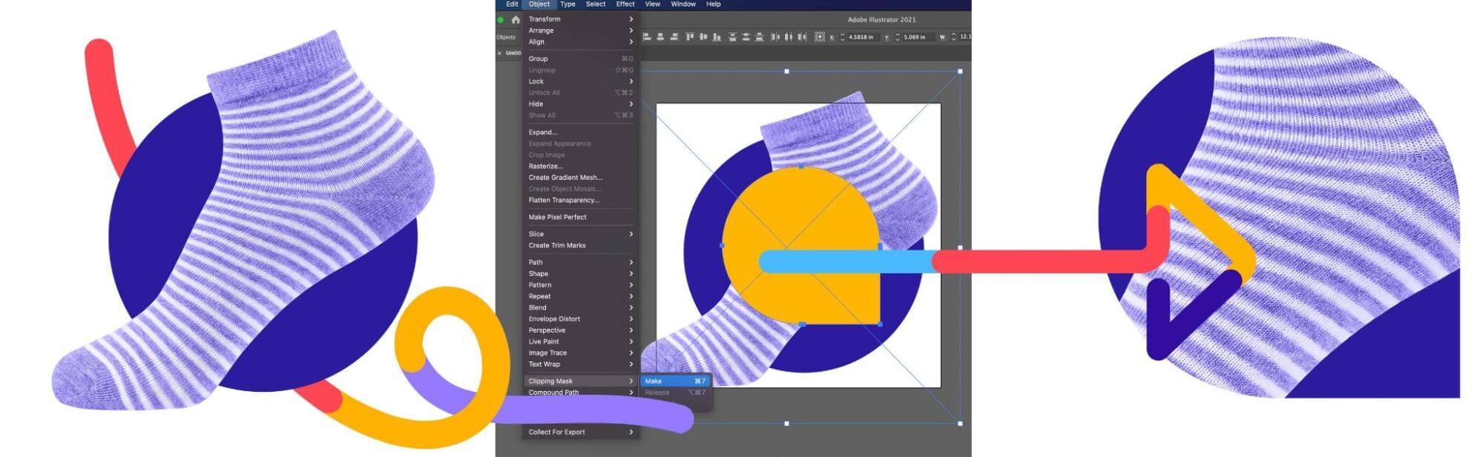Select Create Gradient Mesh menu entry
Image resolution: width=1483 pixels, height=457 pixels.
pyautogui.click(x=565, y=178)
